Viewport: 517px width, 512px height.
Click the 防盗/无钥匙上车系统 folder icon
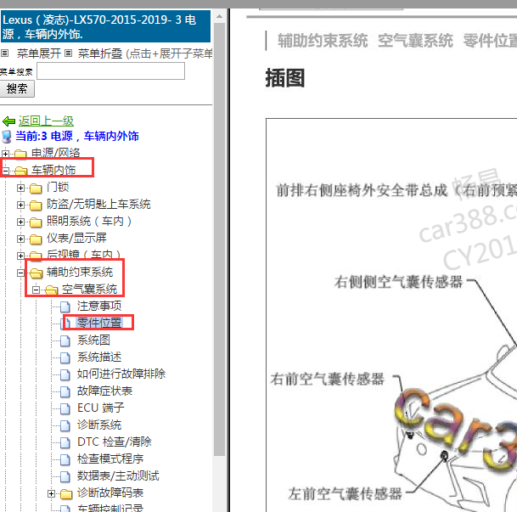pos(36,205)
